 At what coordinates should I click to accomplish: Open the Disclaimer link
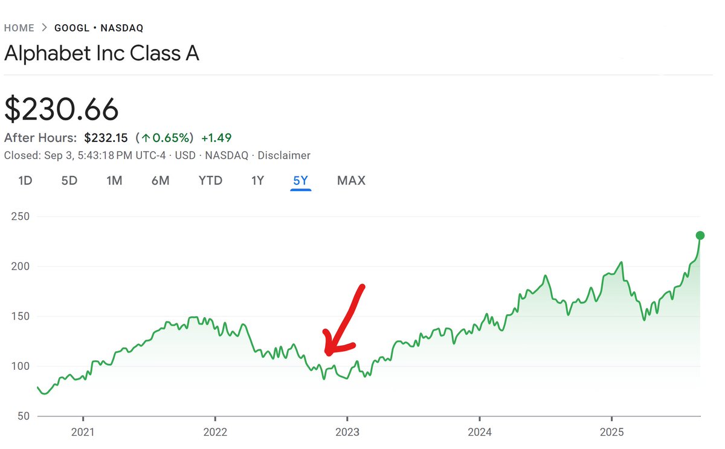[284, 155]
